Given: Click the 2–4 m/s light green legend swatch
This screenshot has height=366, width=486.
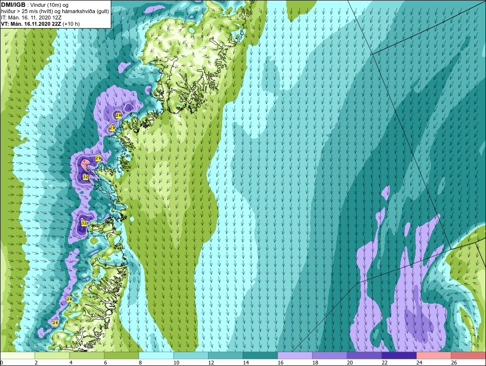Looking at the screenshot, I should (52, 355).
